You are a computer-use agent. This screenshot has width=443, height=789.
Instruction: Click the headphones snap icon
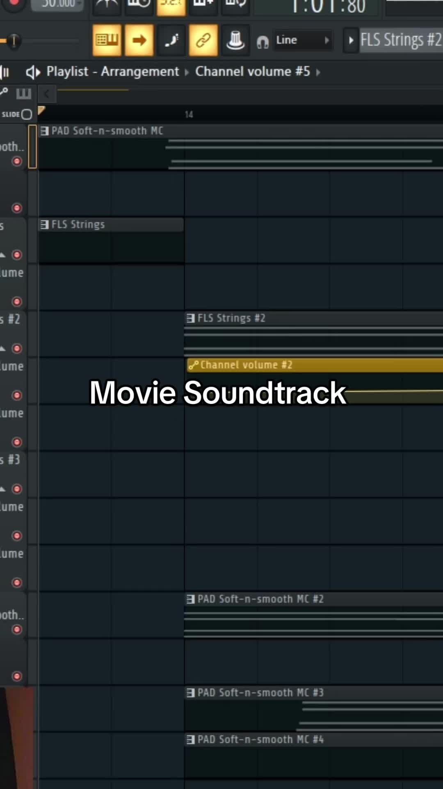(x=263, y=42)
